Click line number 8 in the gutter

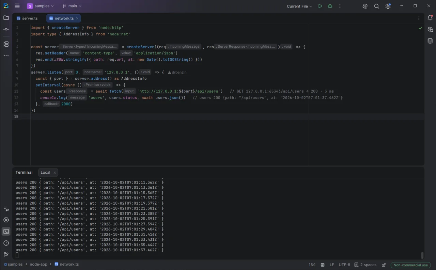point(17,72)
